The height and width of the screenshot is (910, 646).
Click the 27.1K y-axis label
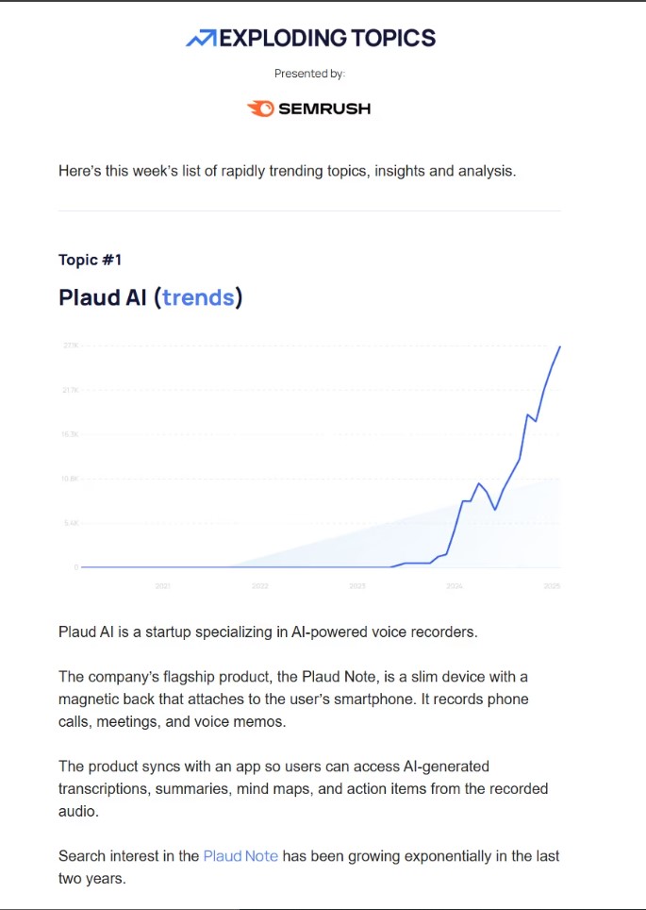point(70,345)
